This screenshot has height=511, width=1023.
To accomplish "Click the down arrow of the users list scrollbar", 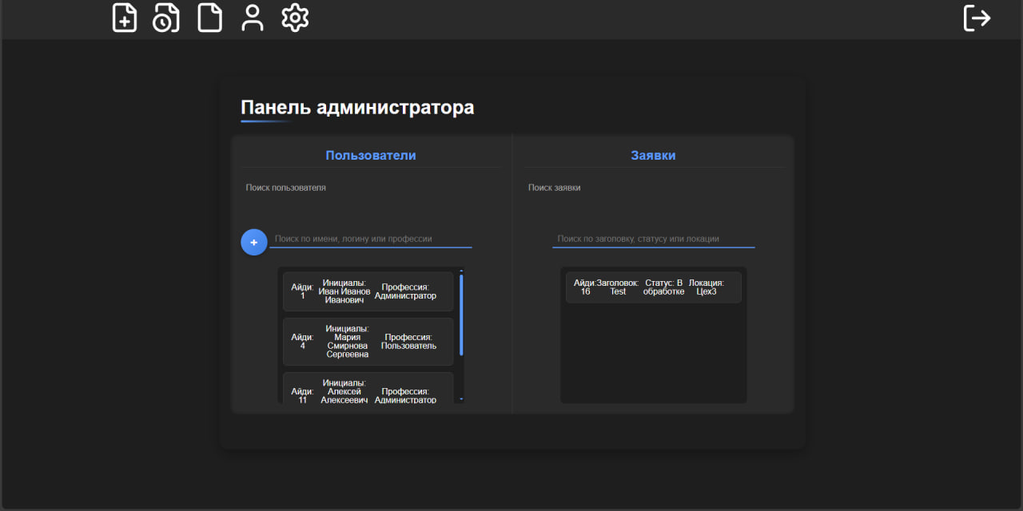I will tap(461, 398).
